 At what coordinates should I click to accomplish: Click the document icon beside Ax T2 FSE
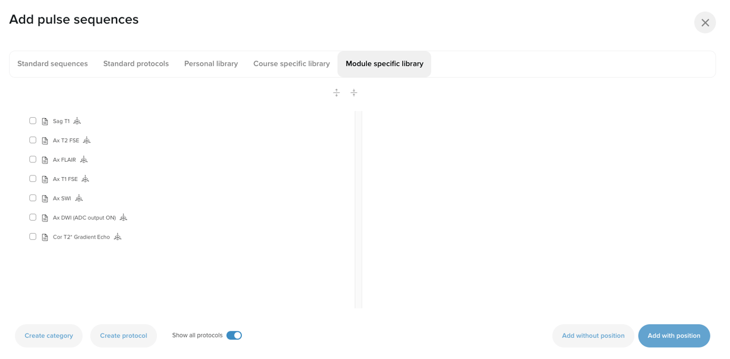click(45, 141)
